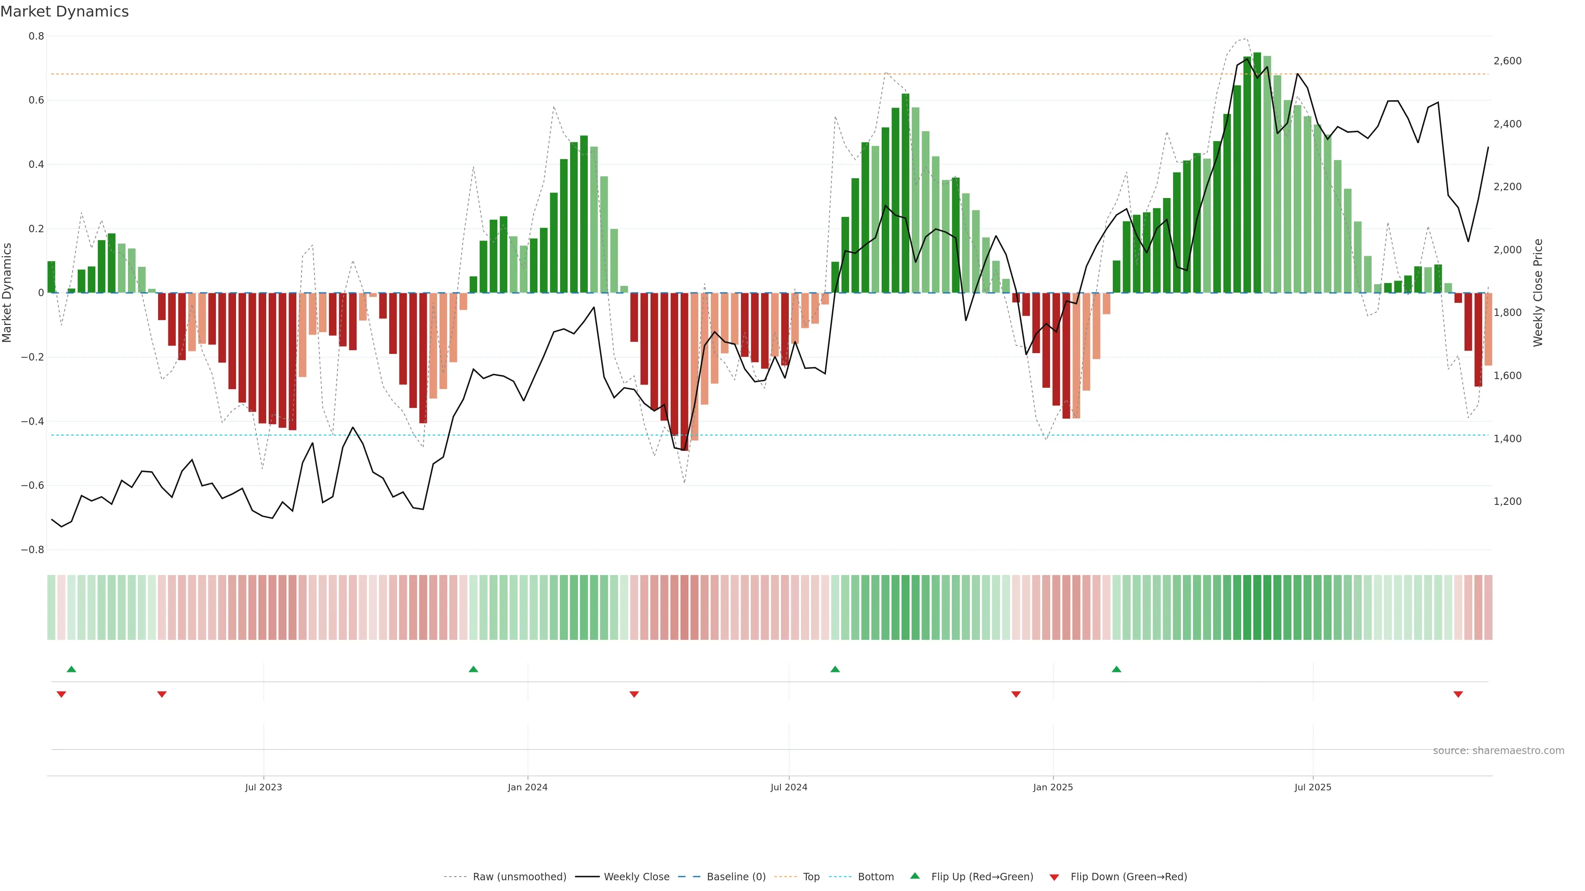
Task: Click the red triangle icon in the legend
Action: click(x=1054, y=877)
